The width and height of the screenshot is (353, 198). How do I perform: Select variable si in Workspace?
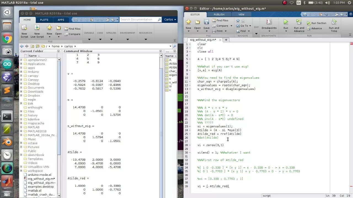(x=170, y=86)
